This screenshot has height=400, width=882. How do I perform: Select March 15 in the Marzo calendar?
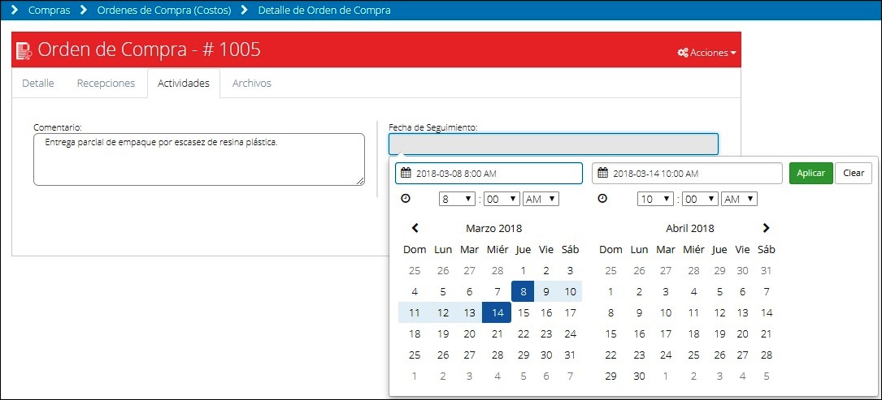coord(524,312)
